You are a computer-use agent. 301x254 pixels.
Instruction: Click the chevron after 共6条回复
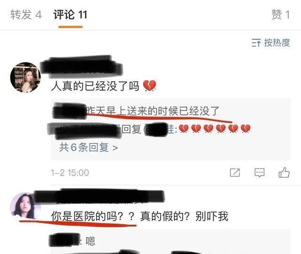click(x=115, y=148)
